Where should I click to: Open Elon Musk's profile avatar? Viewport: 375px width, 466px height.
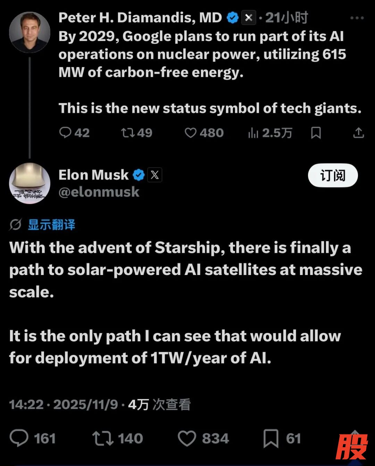tap(30, 183)
